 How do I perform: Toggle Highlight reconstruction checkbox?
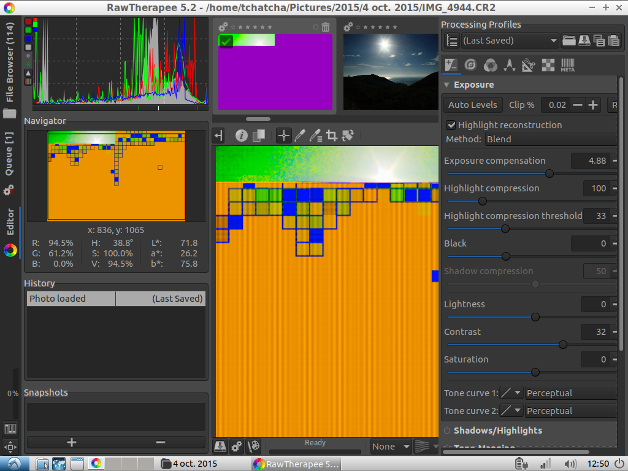pos(451,124)
